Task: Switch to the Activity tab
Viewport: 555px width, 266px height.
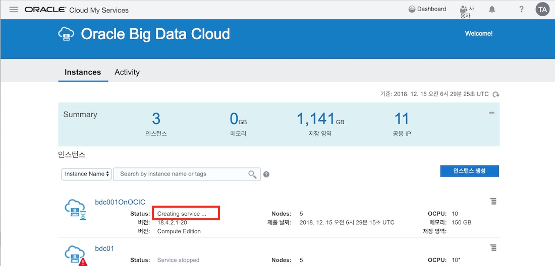Action: tap(127, 72)
